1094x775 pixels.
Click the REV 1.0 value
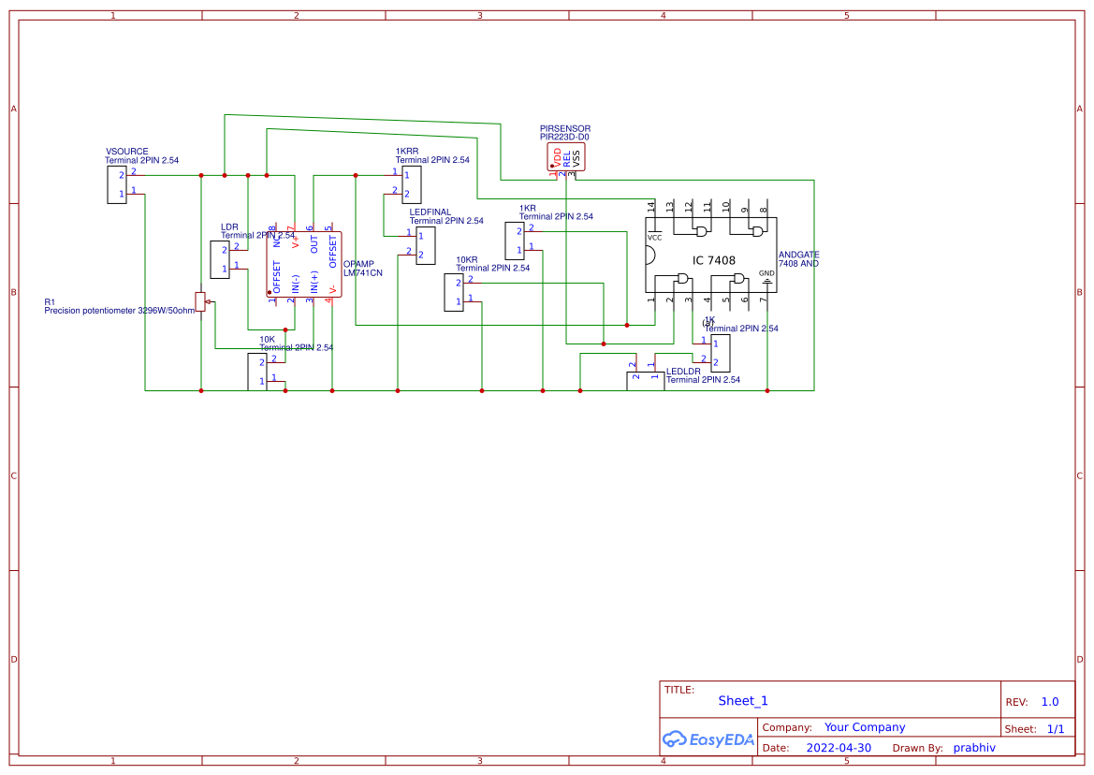pos(1048,701)
